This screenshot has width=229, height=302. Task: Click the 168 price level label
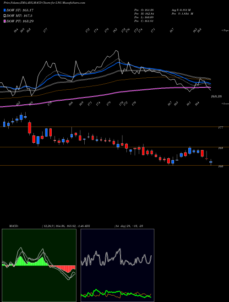pos(221,148)
